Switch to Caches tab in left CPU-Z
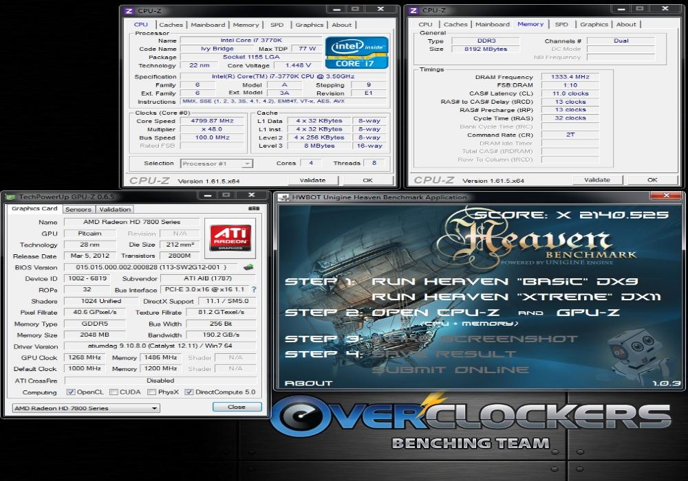The image size is (688, 481). coord(171,25)
